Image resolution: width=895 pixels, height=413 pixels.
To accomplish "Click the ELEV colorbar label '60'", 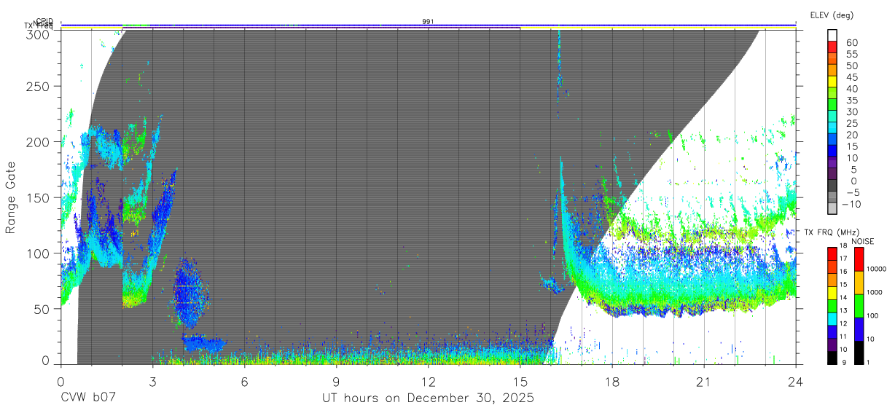I will pos(851,42).
